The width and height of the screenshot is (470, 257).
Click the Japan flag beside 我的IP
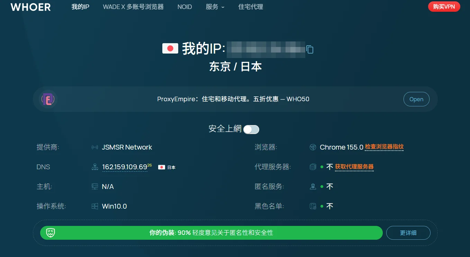coord(170,49)
